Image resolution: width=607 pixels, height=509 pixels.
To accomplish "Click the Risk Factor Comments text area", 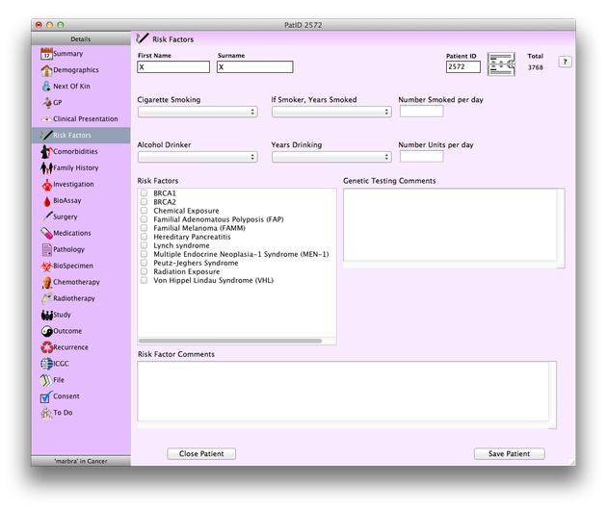I will 343,392.
